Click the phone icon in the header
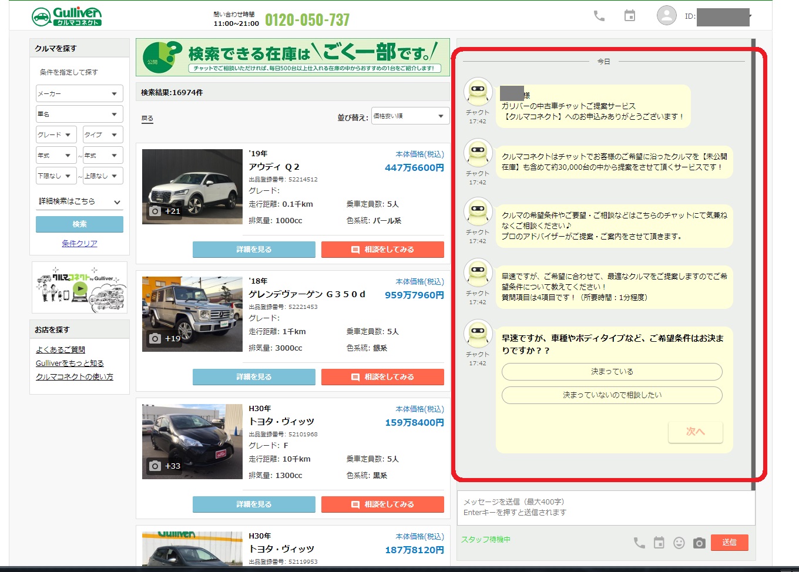This screenshot has width=799, height=572. point(599,16)
